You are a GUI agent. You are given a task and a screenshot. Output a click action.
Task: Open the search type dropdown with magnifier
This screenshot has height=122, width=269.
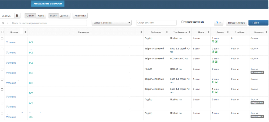(5, 23)
